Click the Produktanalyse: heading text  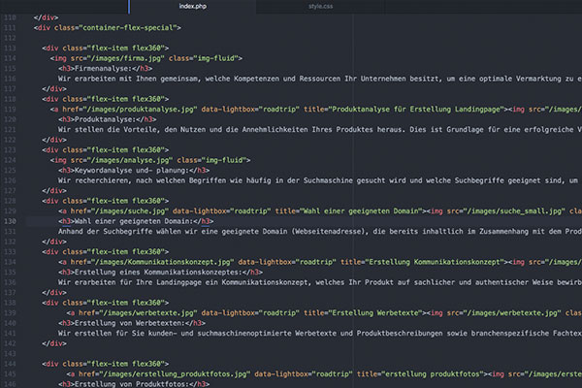pyautogui.click(x=106, y=119)
